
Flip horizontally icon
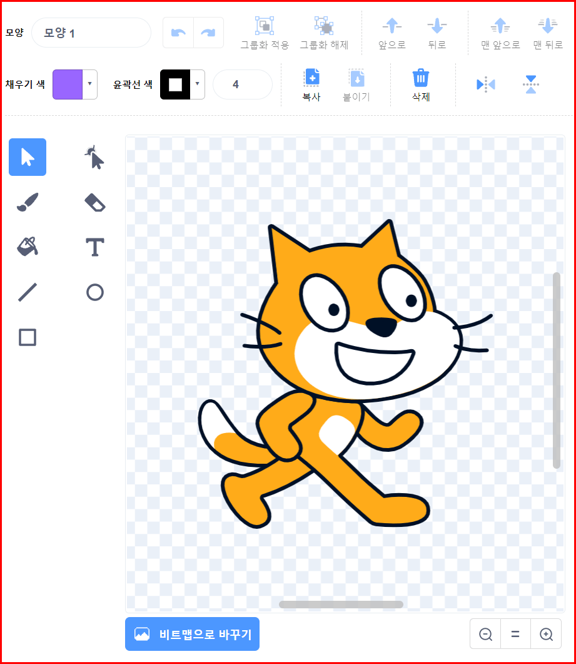[x=486, y=84]
